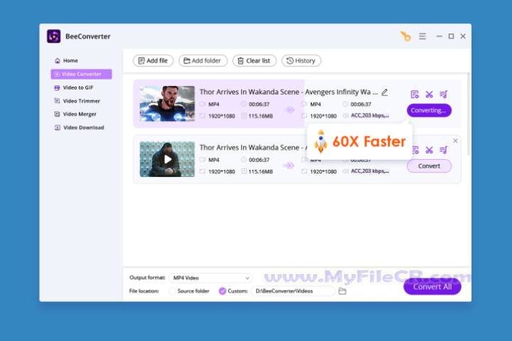Click the Add folder button
The width and height of the screenshot is (512, 341).
203,60
